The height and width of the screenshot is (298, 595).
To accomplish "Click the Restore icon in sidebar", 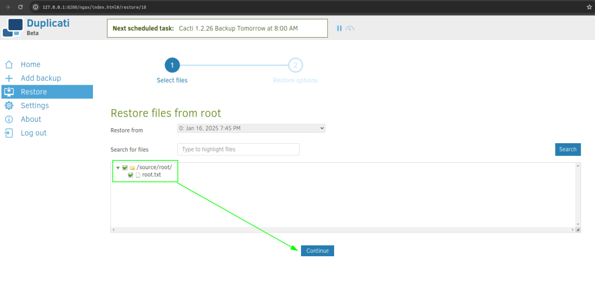I will [x=9, y=92].
